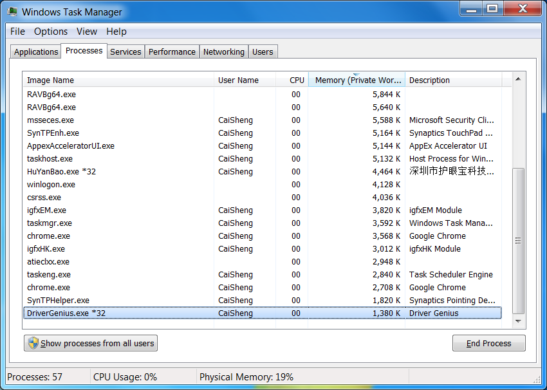547x390 pixels.
Task: Select the SynTPHelper.exe process
Action: (263, 301)
